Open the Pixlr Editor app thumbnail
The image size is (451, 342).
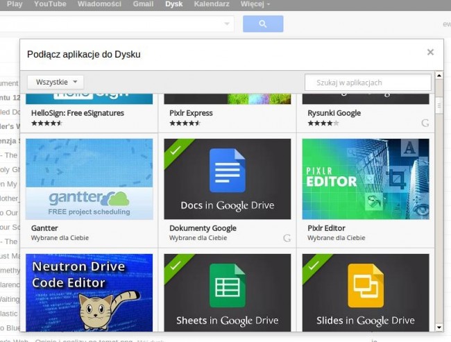pyautogui.click(x=366, y=179)
